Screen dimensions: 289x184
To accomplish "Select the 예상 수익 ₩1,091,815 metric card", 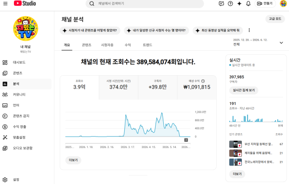I will pyautogui.click(x=197, y=88).
